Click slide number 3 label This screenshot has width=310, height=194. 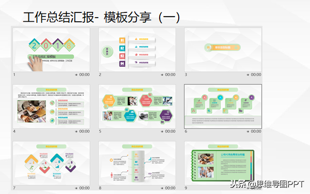click(186, 74)
